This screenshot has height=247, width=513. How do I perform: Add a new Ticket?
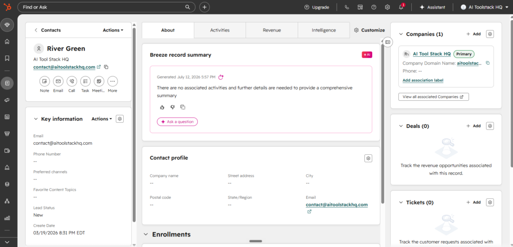tap(473, 202)
